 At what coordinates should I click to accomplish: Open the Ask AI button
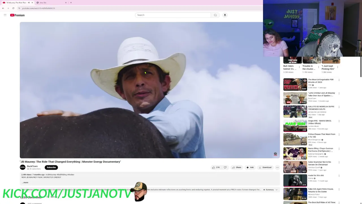(250, 167)
